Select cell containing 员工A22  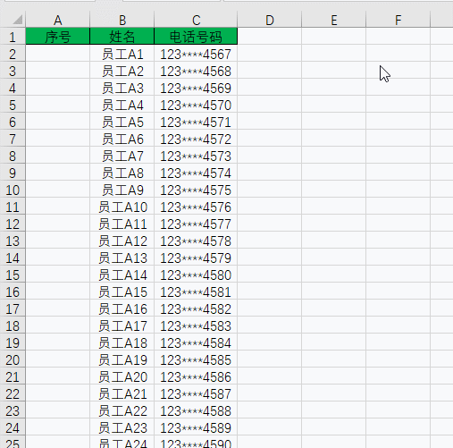122,410
